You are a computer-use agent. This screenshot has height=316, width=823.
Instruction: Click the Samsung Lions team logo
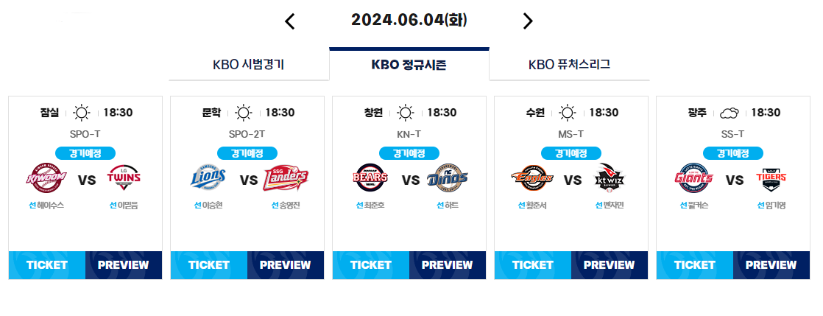[209, 178]
